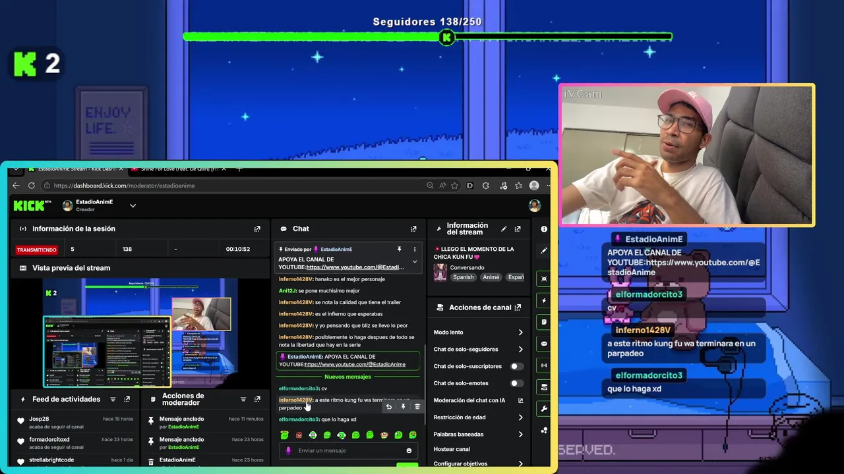Click the wrench icon in right sidebar
This screenshot has height=474, width=844.
[544, 409]
